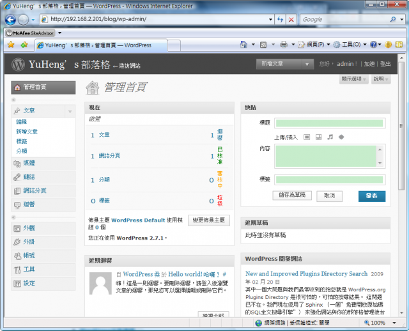Viewport: 409px width, 331px height.
Task: Open the 設定 settings menu
Action: (43, 284)
